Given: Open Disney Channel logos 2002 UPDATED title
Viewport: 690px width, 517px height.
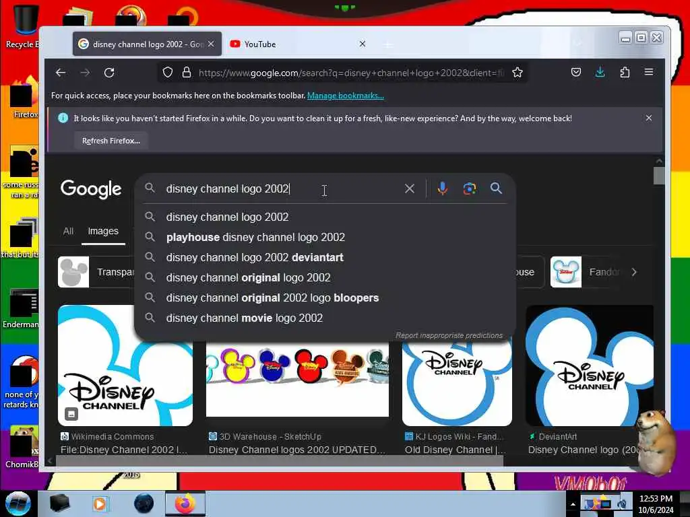Looking at the screenshot, I should pyautogui.click(x=297, y=450).
